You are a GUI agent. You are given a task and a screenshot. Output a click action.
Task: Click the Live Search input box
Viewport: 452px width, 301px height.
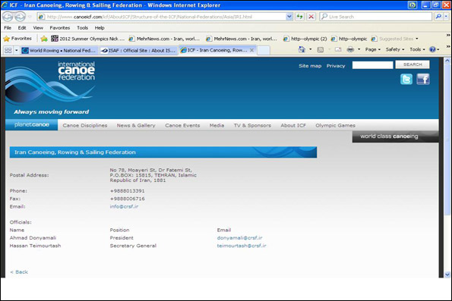(x=376, y=17)
